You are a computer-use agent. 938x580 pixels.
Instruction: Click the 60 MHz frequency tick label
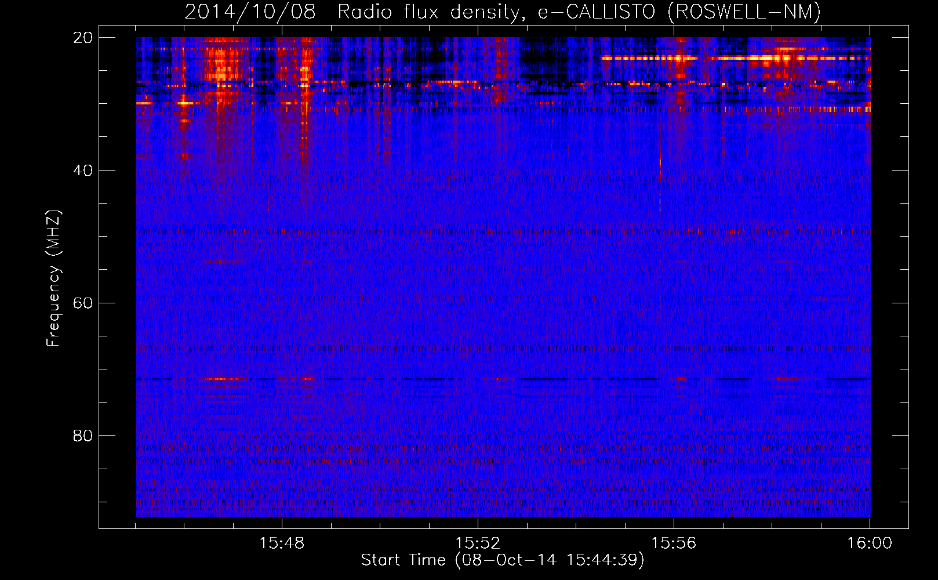(x=83, y=303)
